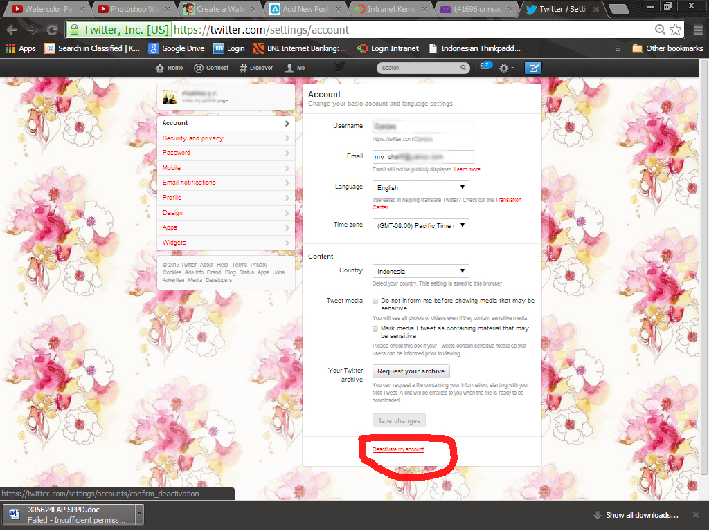Screen dimensions: 709x531
Task: Open direct messages envelope with 21 badge
Action: (x=485, y=66)
